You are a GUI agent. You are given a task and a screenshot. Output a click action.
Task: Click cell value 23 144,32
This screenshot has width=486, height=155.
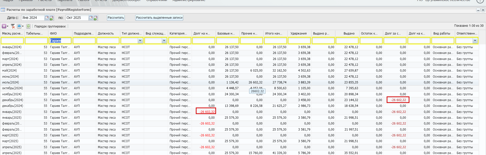pos(351,100)
